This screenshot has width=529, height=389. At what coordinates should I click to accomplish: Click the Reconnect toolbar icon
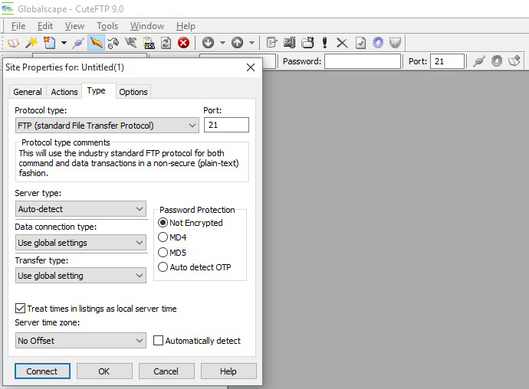tap(113, 43)
